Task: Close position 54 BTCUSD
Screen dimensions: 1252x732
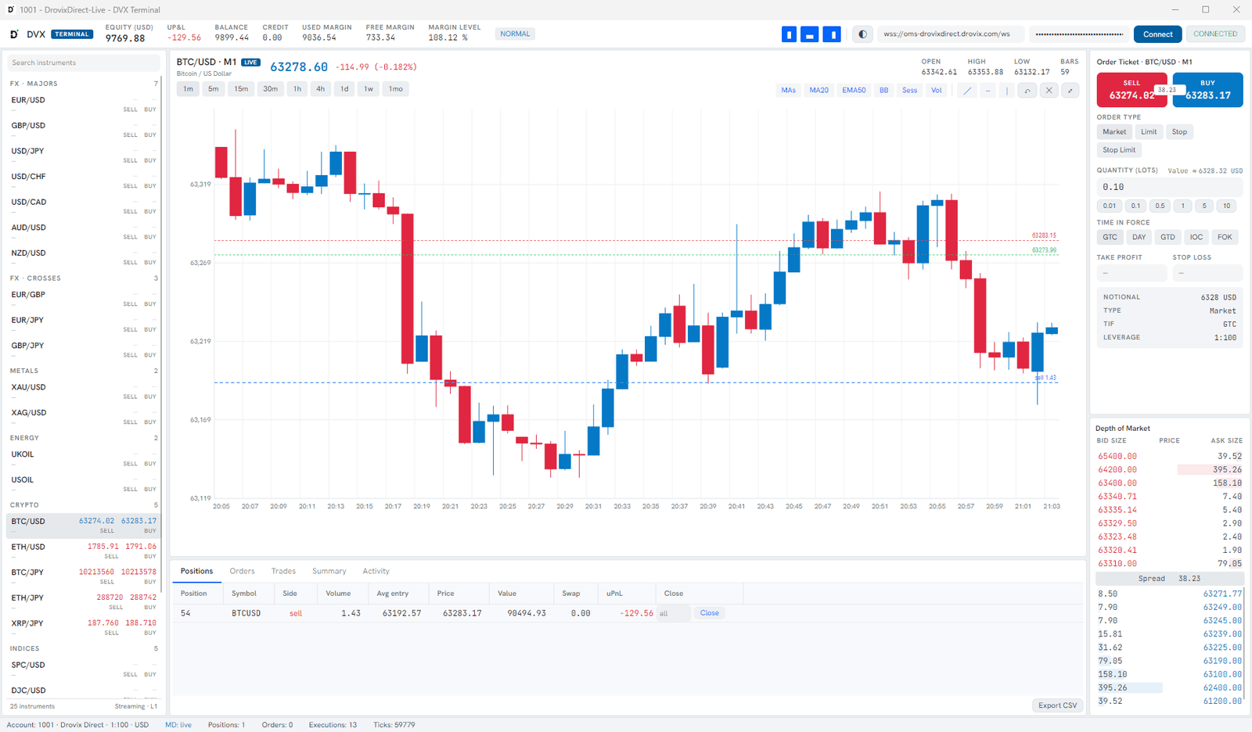Action: pos(710,613)
